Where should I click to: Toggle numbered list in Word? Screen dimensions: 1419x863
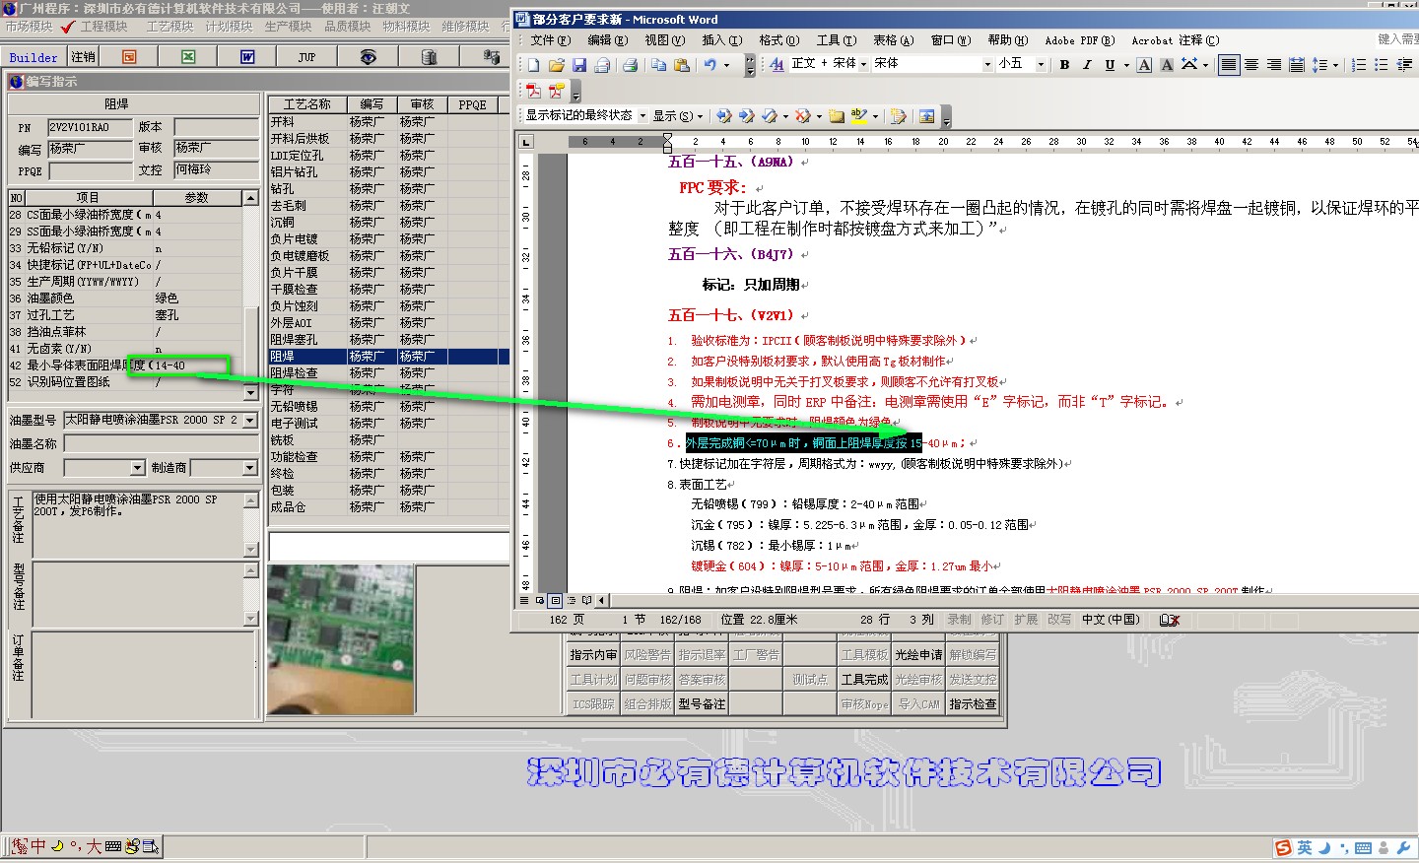pyautogui.click(x=1359, y=65)
